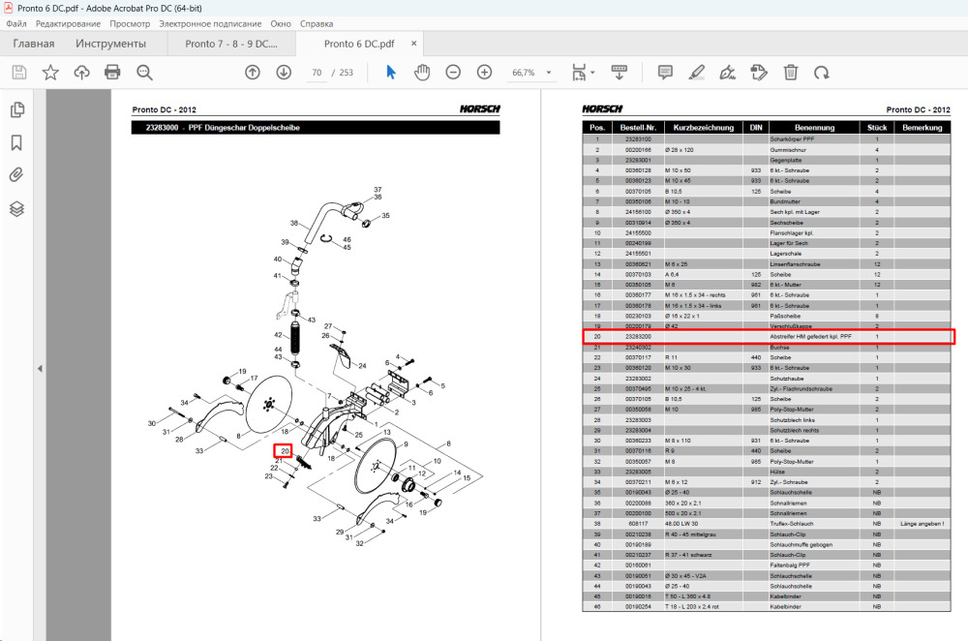Click the delete trash icon
The height and width of the screenshot is (641, 968).
pos(790,73)
